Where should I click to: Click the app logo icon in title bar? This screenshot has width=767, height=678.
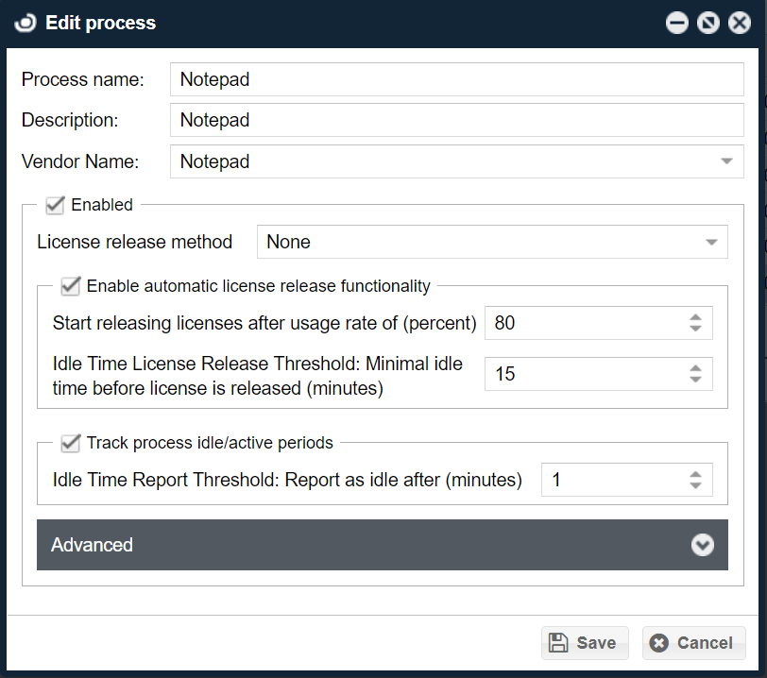coord(26,23)
